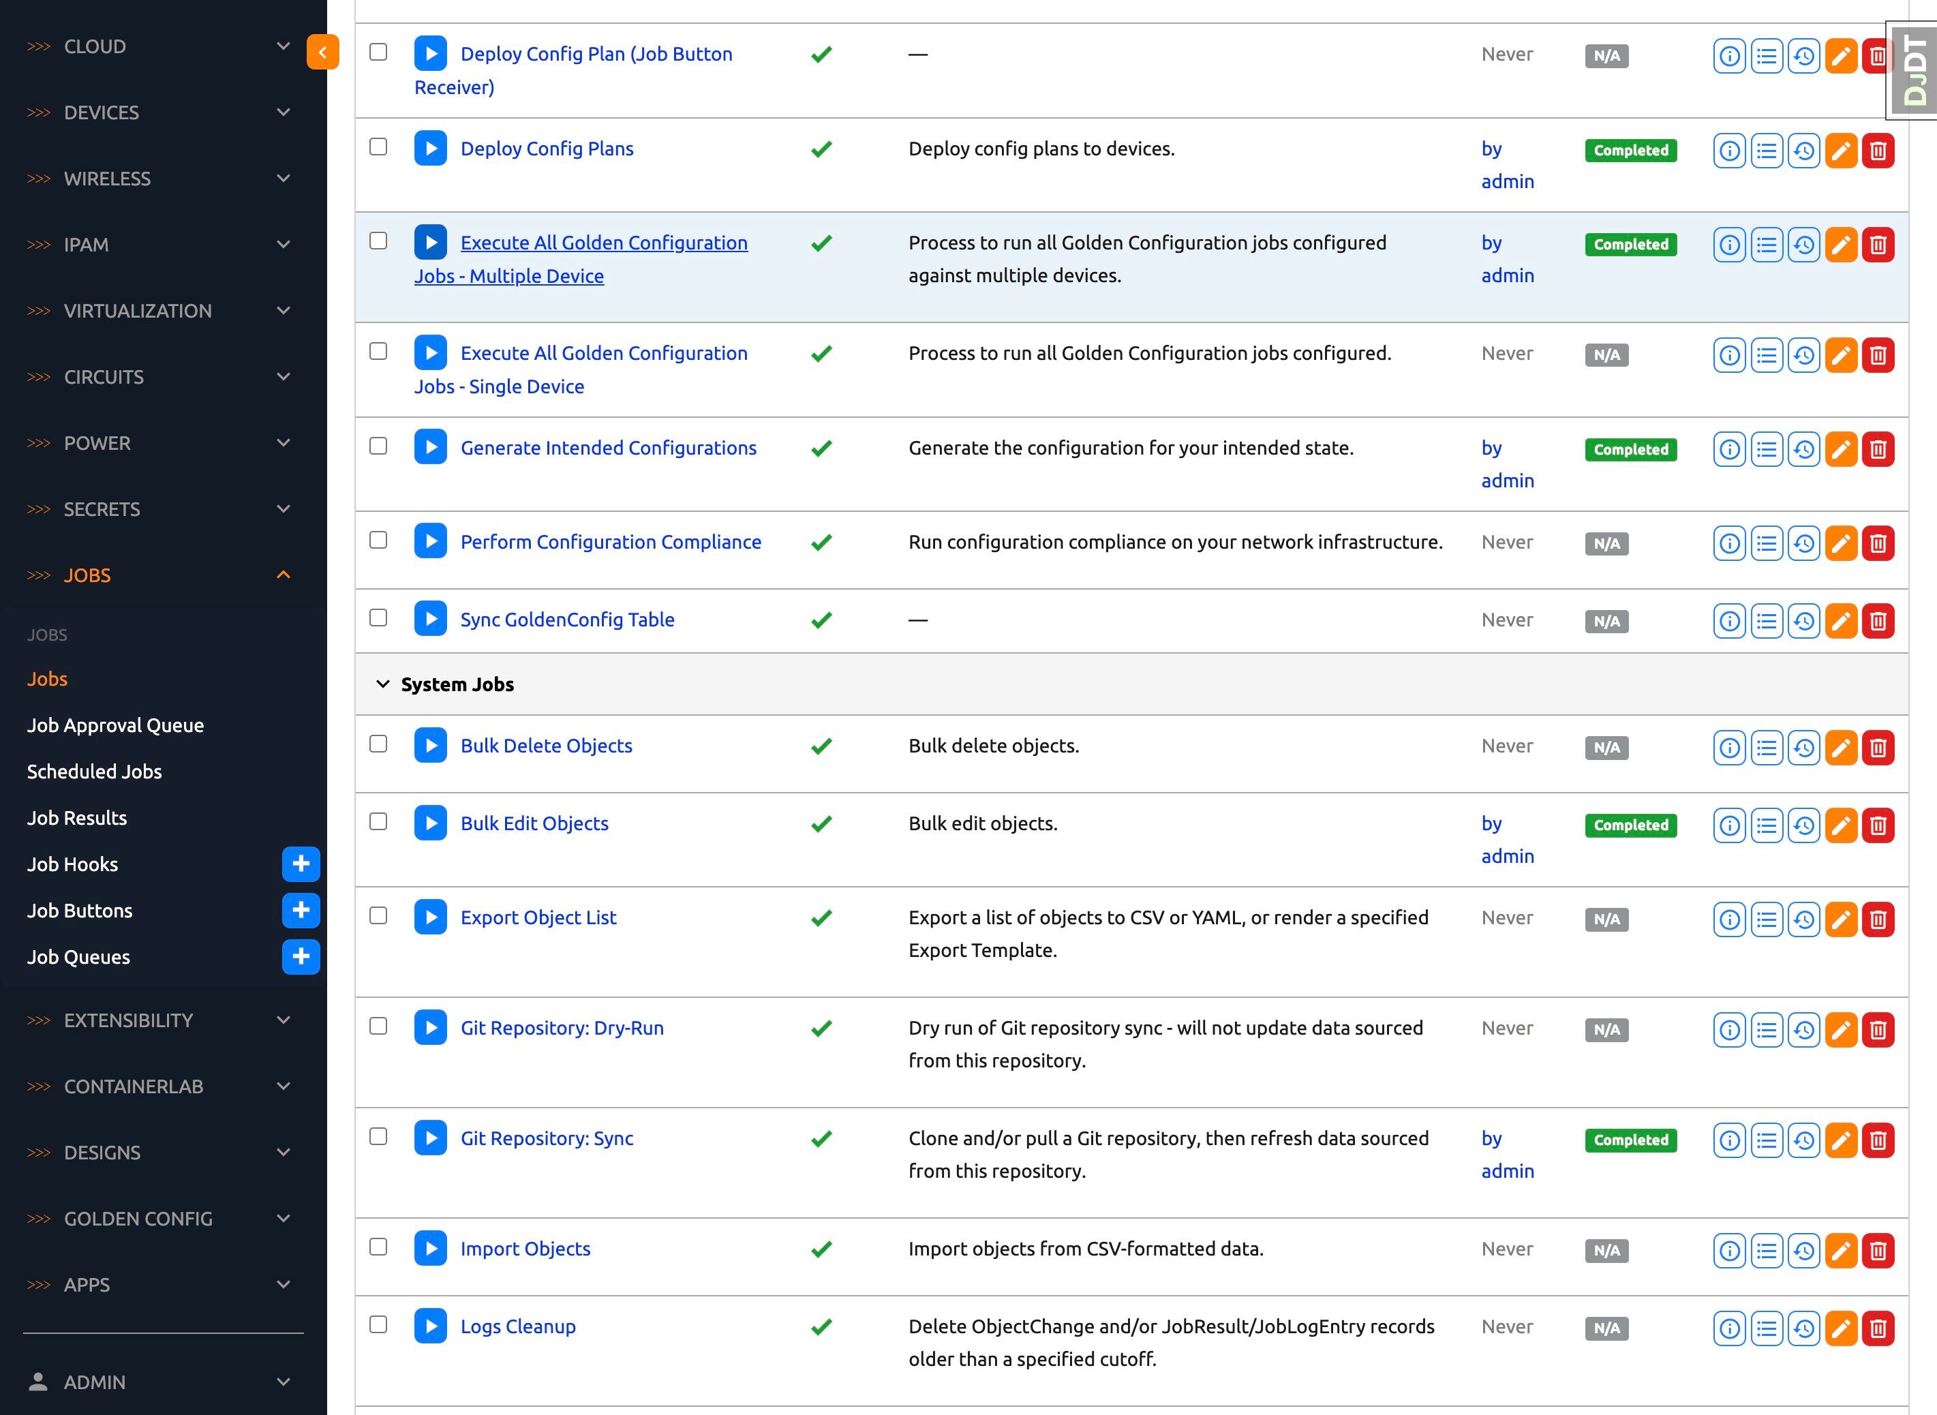Viewport: 1937px width, 1415px height.
Task: Run the Deploy Config Plans job
Action: tap(430, 148)
